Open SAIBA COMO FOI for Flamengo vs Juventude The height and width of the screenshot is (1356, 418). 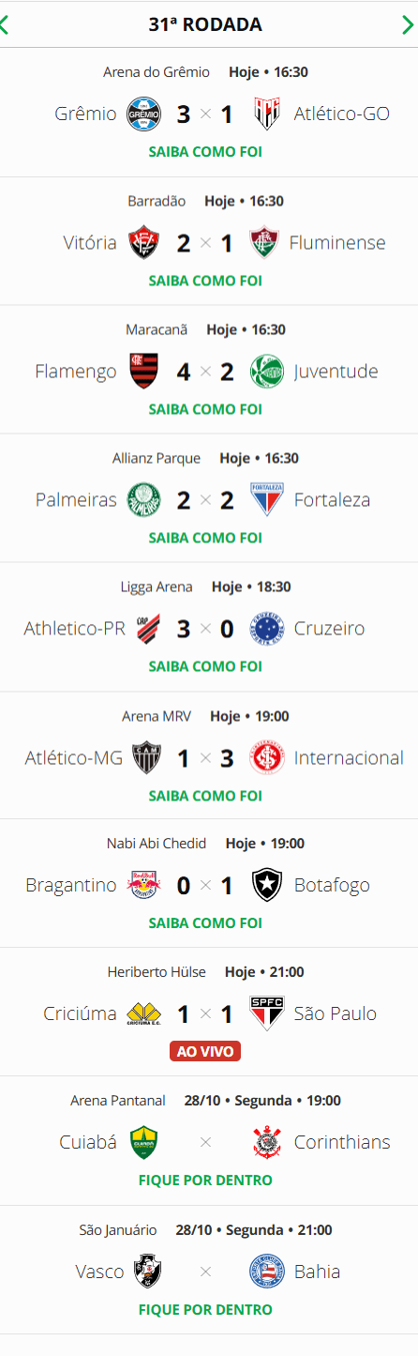(205, 409)
